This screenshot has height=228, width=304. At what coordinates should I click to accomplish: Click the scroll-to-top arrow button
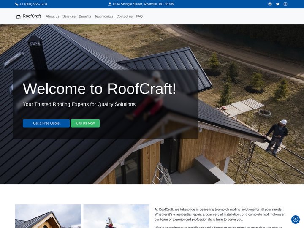pos(296,220)
